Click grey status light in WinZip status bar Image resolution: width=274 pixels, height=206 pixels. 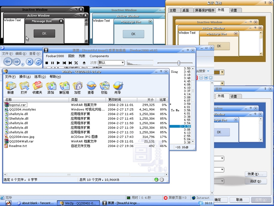point(162,179)
